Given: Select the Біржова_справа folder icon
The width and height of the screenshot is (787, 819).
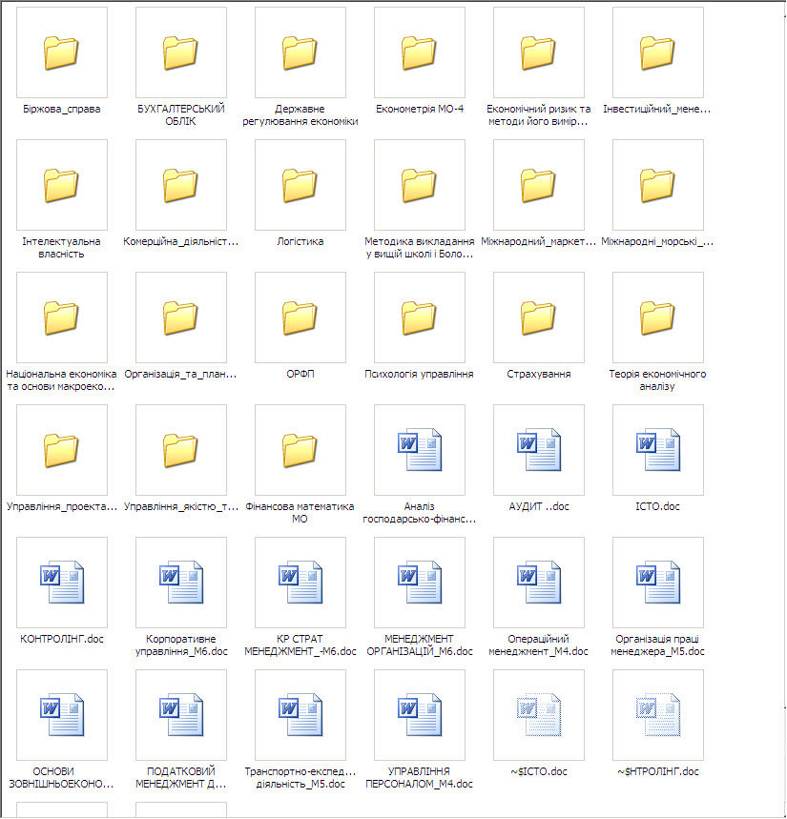Looking at the screenshot, I should 62,52.
